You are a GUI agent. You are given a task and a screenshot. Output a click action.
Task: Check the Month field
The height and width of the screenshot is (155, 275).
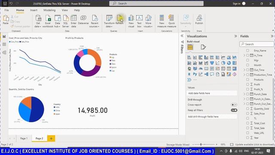coord(247,65)
